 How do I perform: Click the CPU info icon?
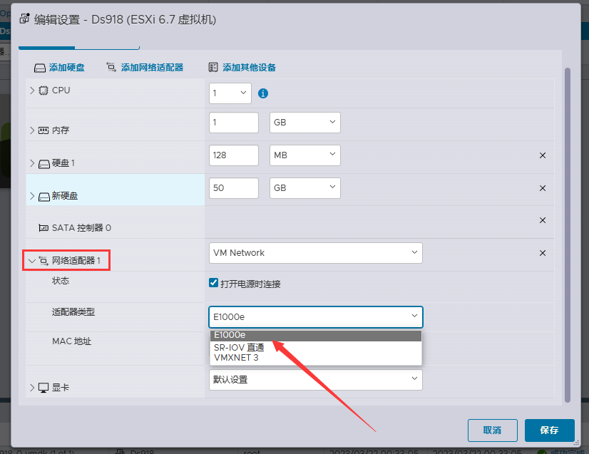pos(263,93)
